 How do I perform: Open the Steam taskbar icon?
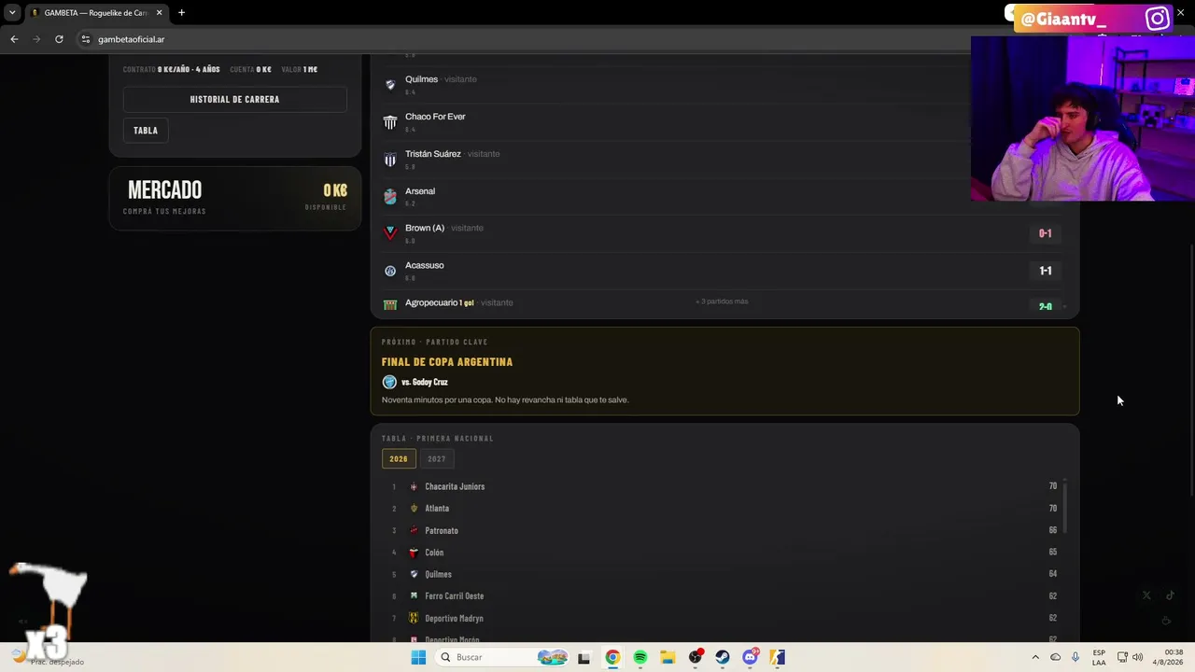tap(723, 657)
